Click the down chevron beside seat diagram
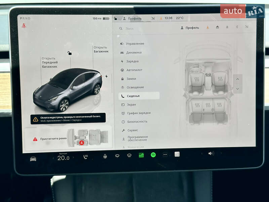The width and height of the screenshot is (269, 202). pos(238,89)
